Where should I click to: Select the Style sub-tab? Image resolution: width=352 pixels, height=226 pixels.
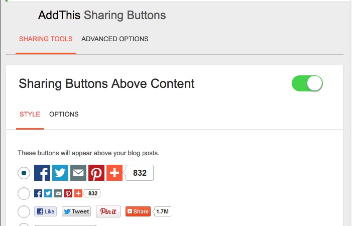point(30,114)
